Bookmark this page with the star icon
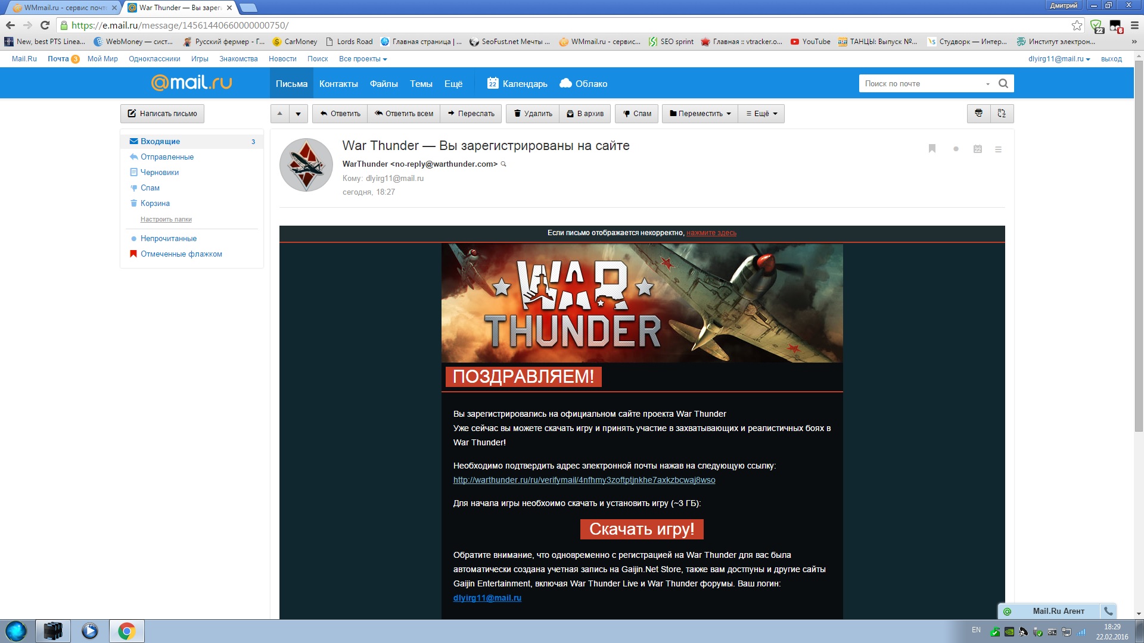 (x=1077, y=25)
